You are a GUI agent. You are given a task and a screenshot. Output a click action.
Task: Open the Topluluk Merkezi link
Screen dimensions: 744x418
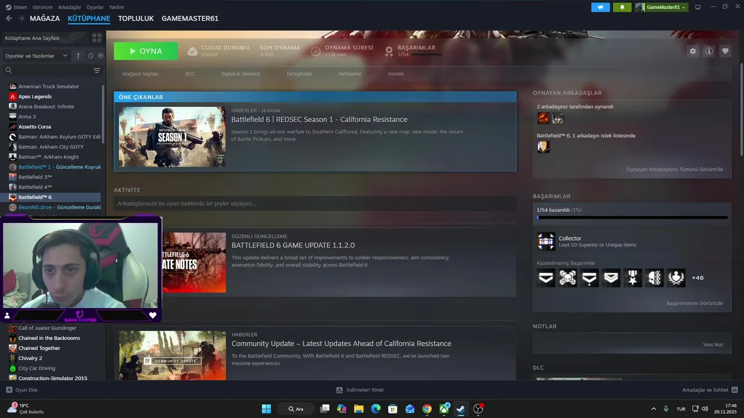[240, 74]
